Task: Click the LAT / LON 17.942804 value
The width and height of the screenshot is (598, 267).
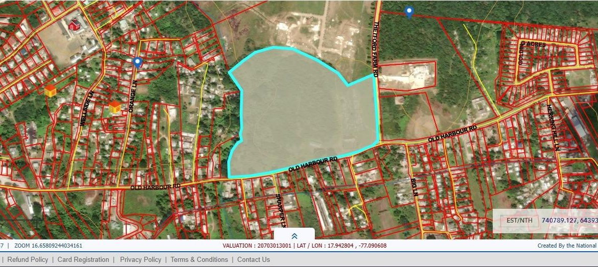Action: 342,246
